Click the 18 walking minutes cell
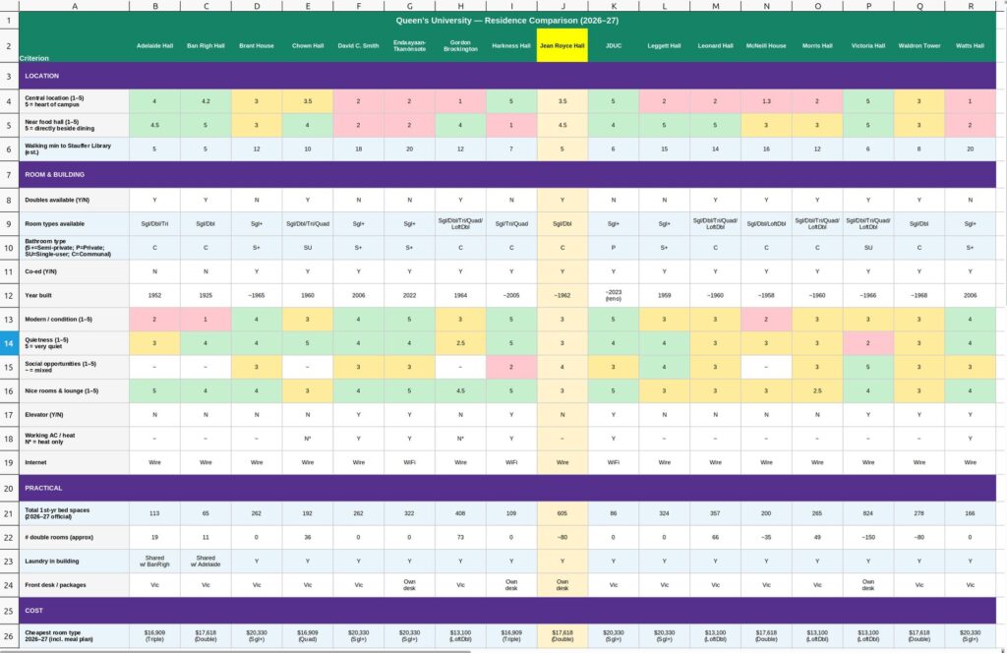The height and width of the screenshot is (653, 1007). 358,148
